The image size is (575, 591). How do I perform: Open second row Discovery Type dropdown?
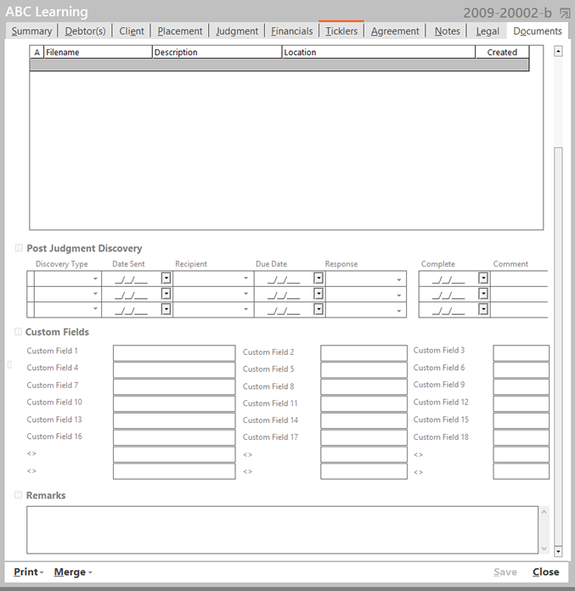(95, 294)
